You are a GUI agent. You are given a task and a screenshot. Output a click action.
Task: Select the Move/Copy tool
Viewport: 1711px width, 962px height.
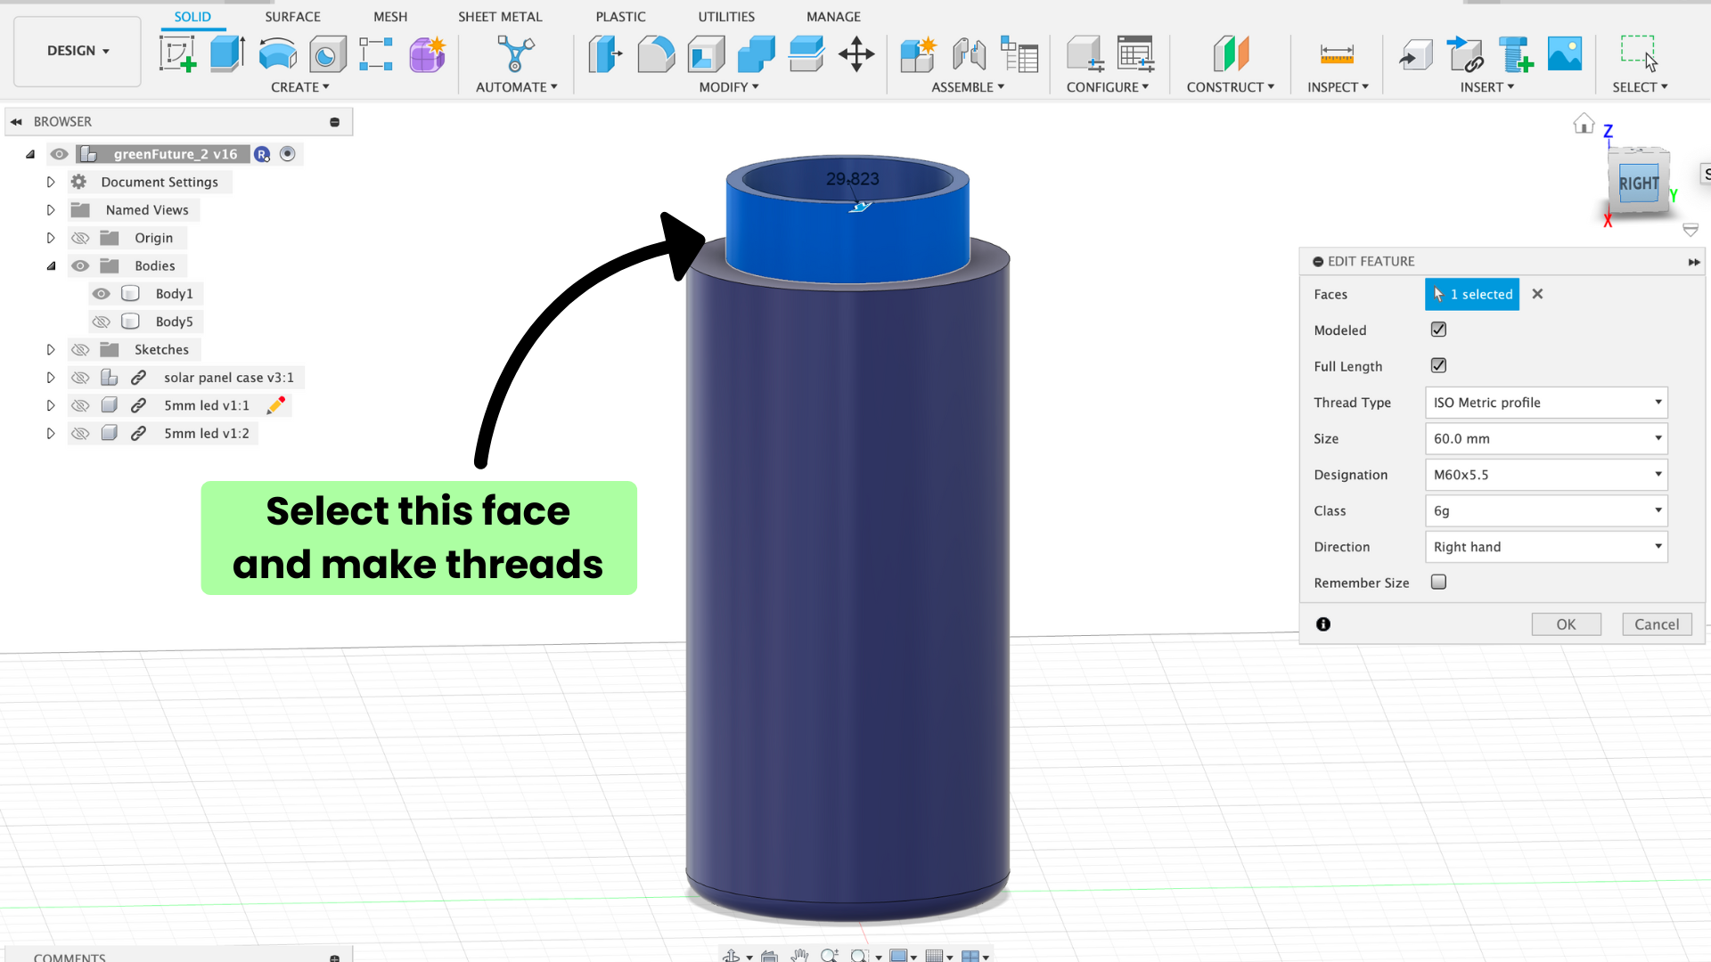click(x=856, y=54)
